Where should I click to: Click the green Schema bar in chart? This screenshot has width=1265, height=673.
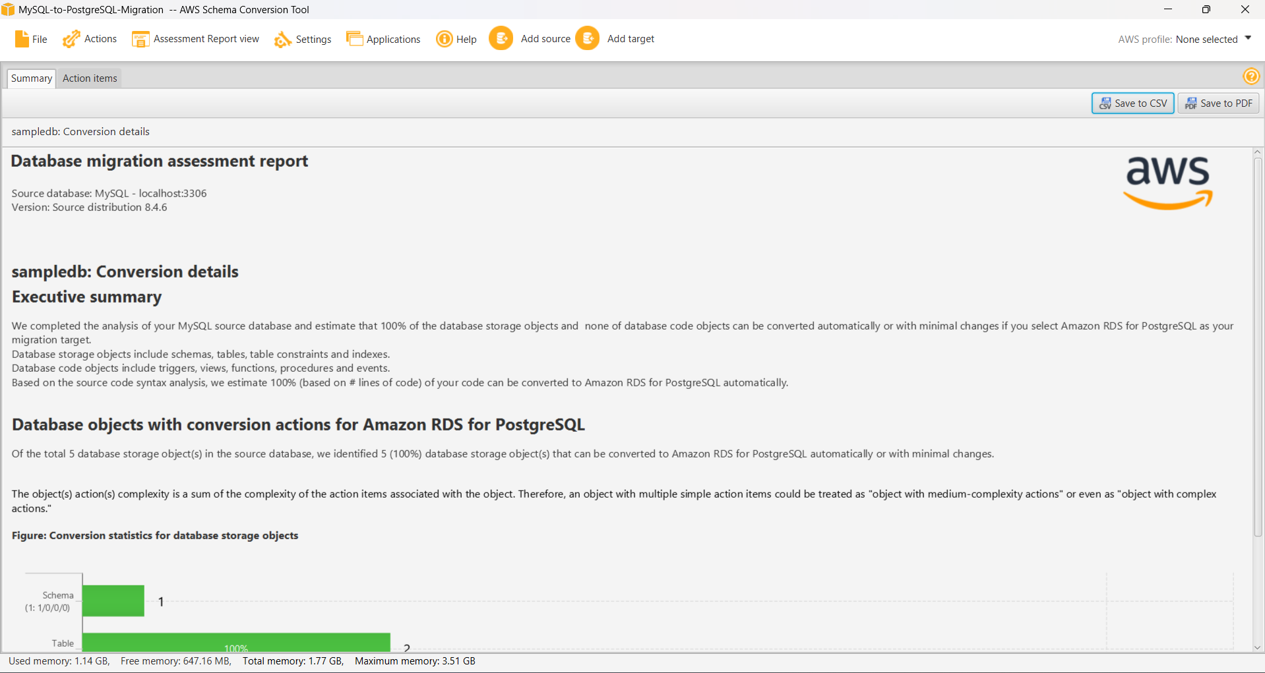pos(113,600)
